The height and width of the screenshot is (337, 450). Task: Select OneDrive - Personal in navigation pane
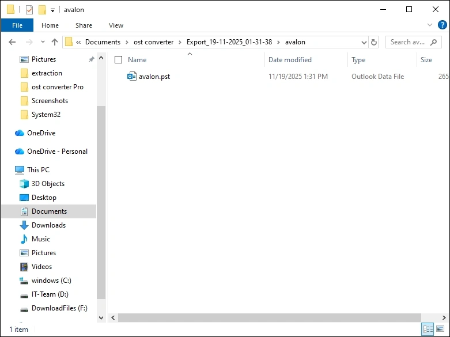click(x=57, y=152)
